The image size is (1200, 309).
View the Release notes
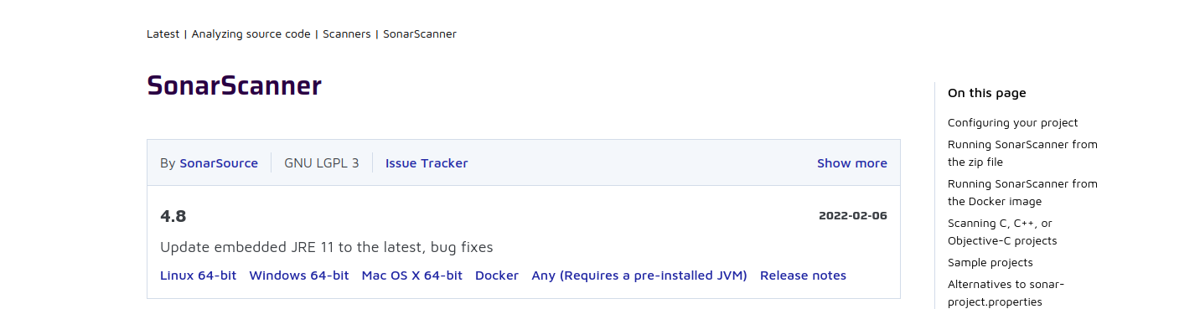click(803, 276)
